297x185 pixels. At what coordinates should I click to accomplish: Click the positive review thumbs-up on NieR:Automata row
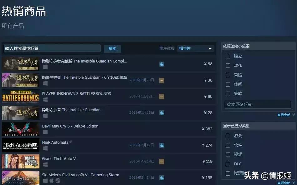click(161, 145)
